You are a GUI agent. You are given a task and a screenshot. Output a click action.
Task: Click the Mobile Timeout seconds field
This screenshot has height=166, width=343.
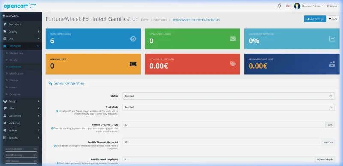pyautogui.click(x=222, y=142)
